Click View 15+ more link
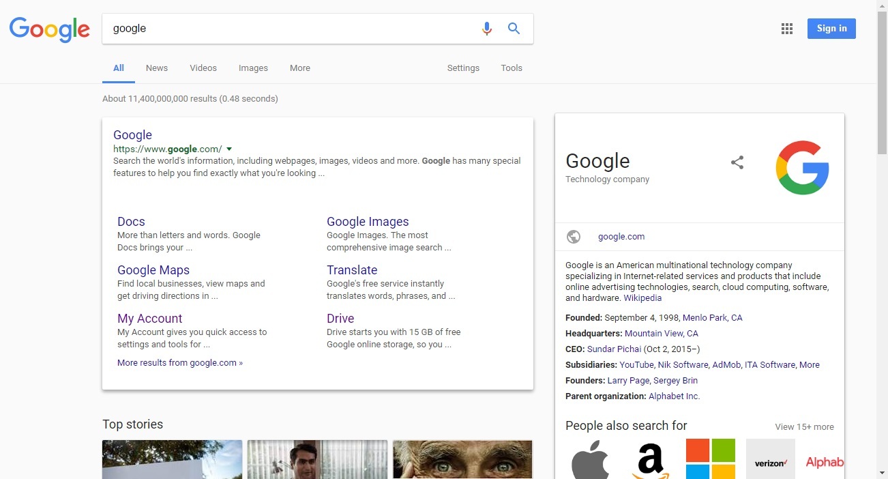 click(x=804, y=427)
